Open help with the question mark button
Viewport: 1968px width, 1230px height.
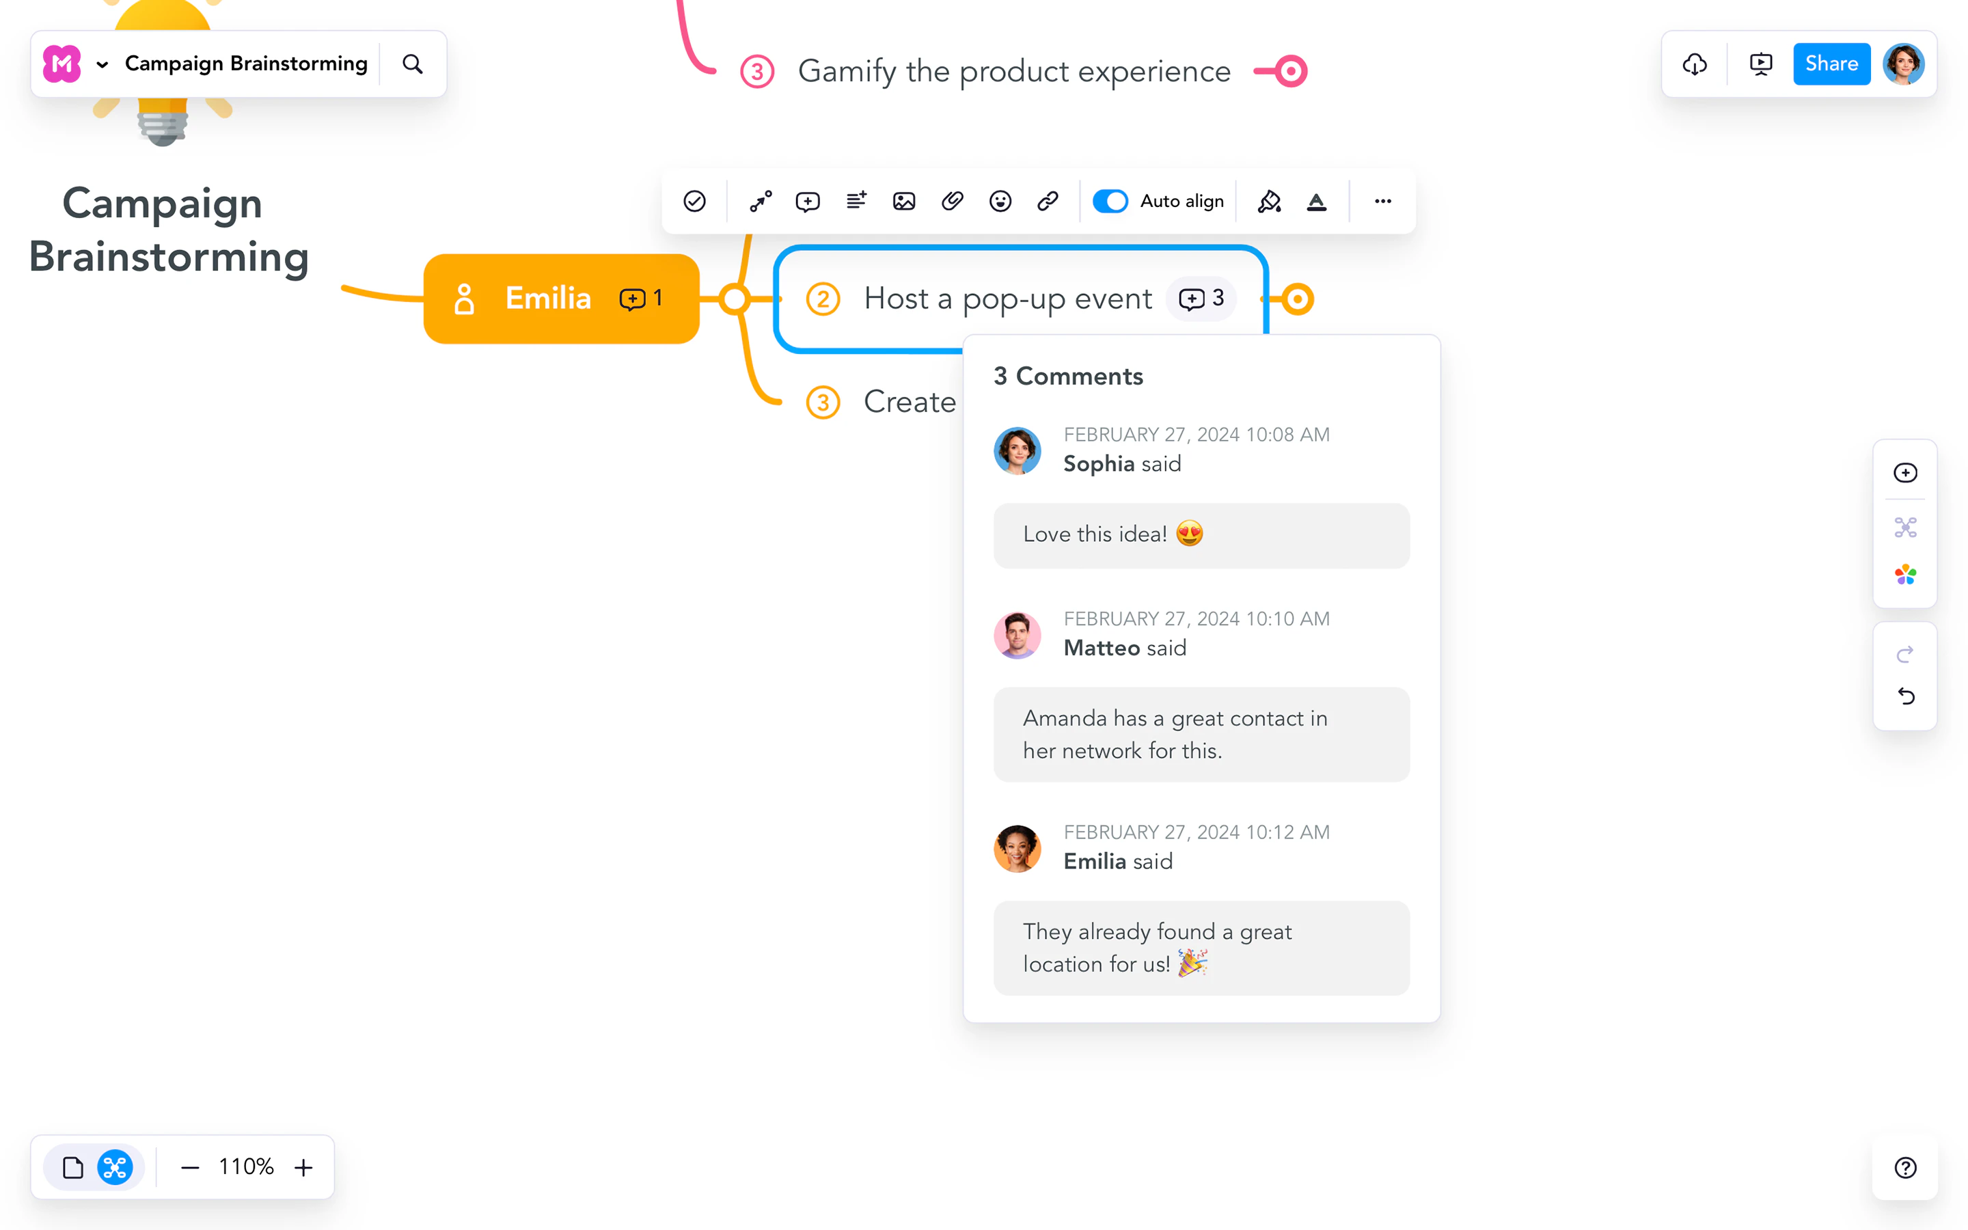point(1904,1167)
